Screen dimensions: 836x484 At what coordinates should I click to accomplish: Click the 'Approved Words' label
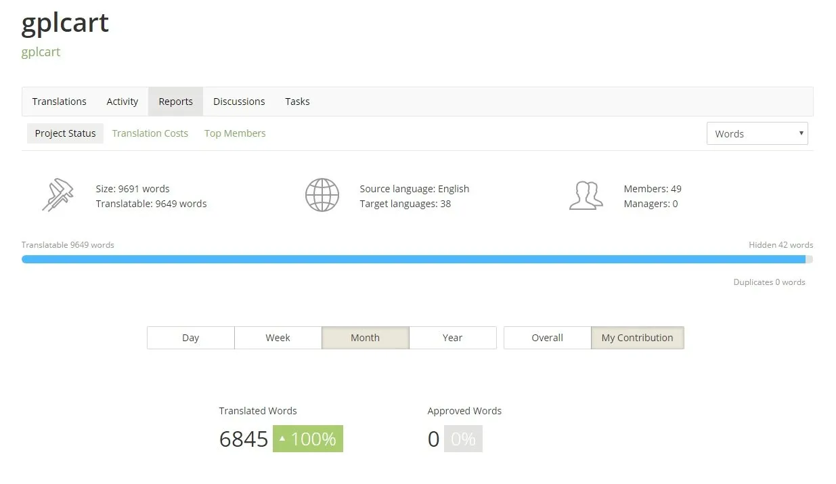click(464, 411)
